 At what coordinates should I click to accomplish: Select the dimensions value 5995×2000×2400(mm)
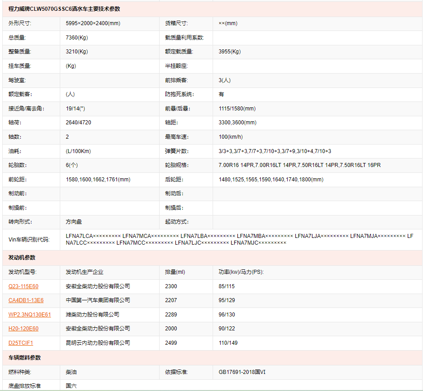[x=93, y=23]
